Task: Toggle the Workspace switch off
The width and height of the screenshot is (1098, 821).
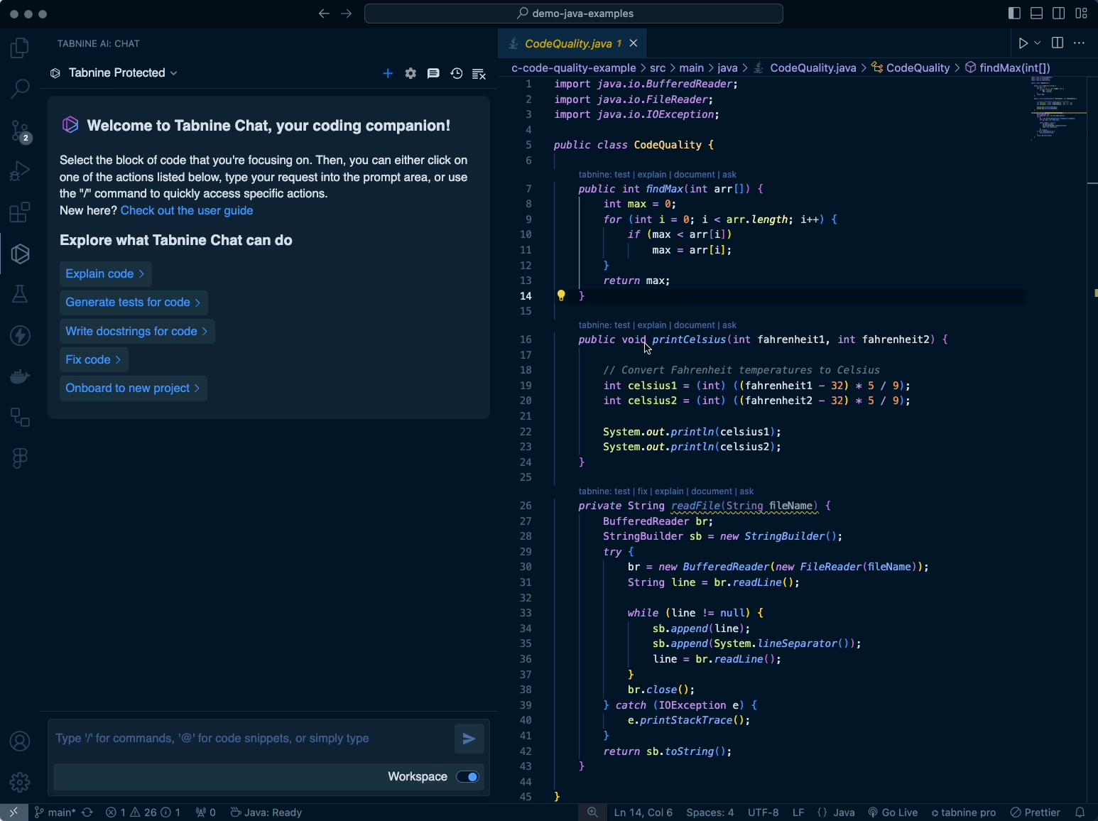Action: point(468,777)
